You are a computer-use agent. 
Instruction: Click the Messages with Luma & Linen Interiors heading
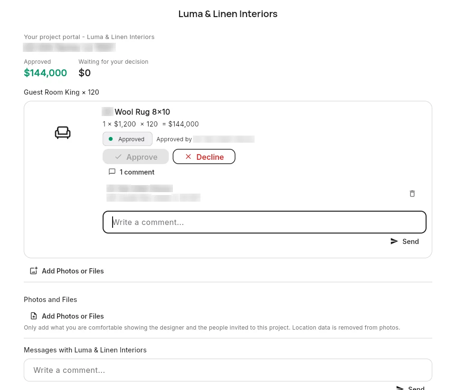(85, 350)
